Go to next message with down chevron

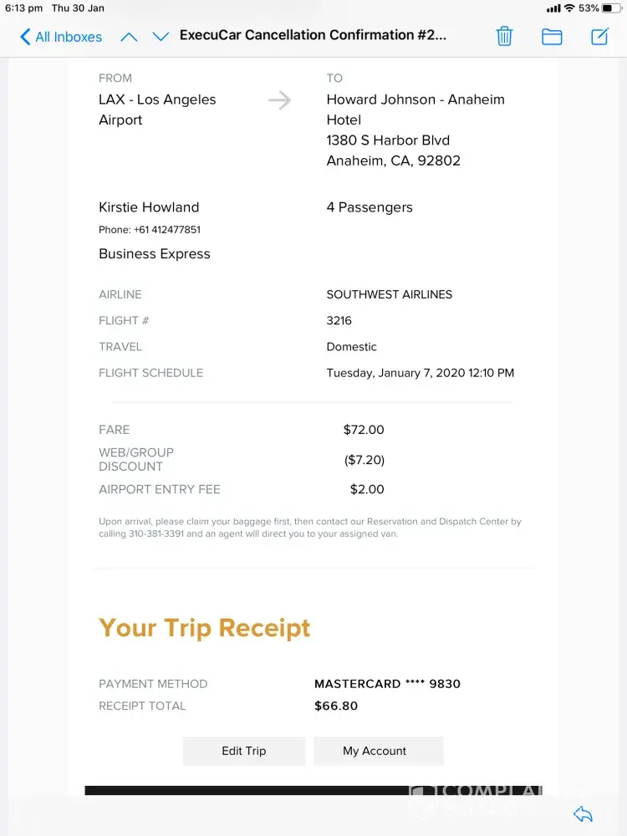tap(161, 36)
